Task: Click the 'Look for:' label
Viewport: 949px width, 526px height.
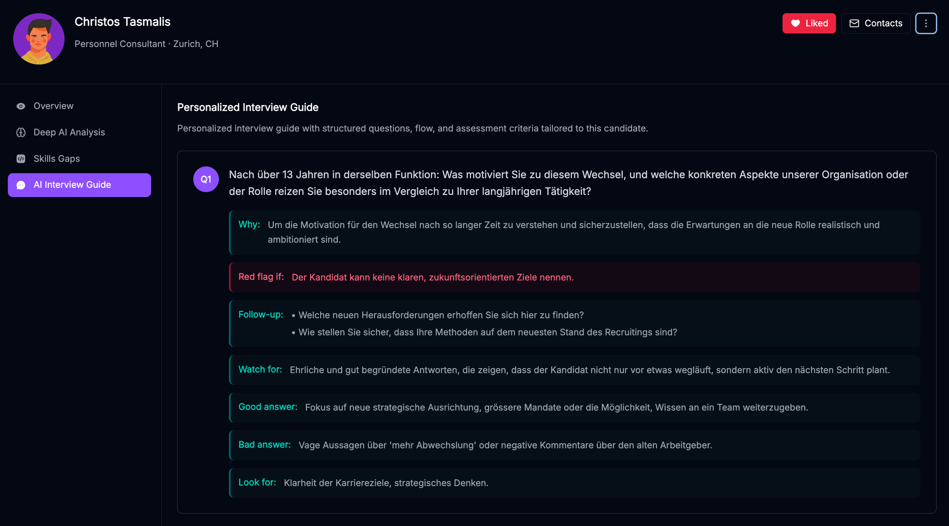Action: (257, 482)
